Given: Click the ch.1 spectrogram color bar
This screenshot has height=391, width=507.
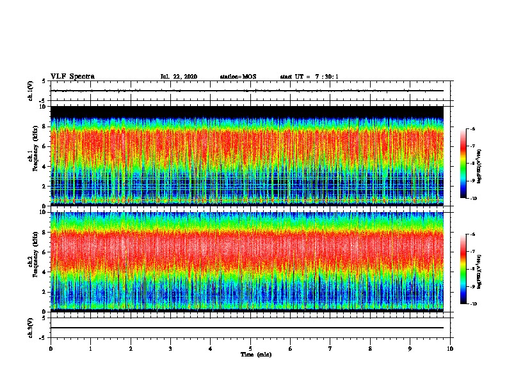Looking at the screenshot, I should tap(463, 164).
